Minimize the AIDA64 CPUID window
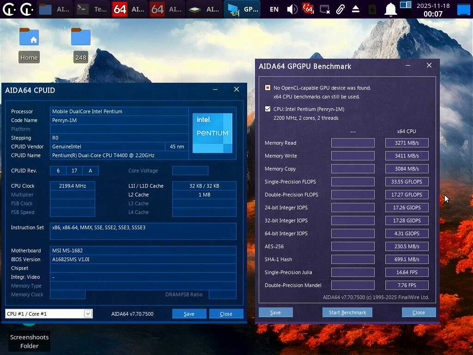 (215, 89)
